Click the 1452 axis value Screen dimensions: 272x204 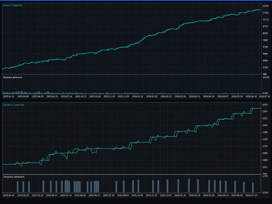265,125
